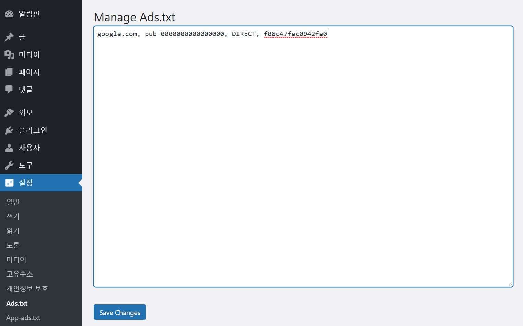Open the 댓글 comments icon

[9, 89]
